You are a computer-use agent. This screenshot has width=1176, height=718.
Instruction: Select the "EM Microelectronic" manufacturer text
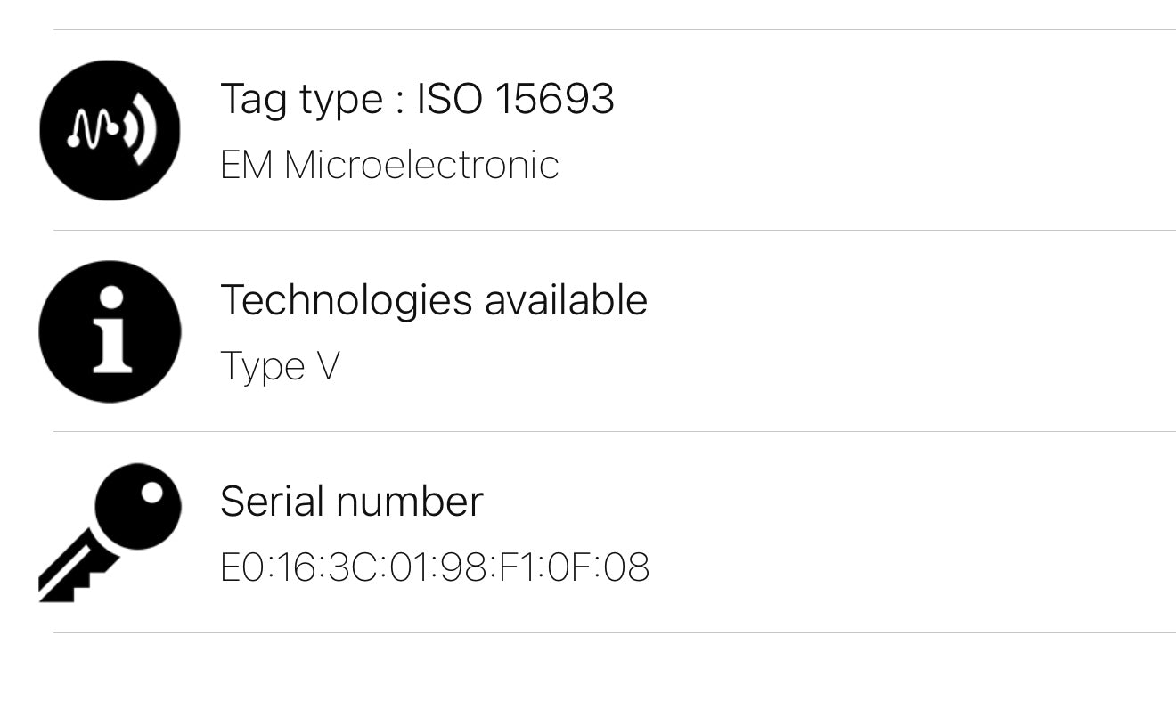[389, 166]
